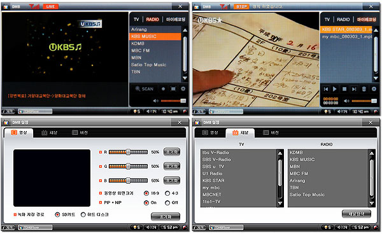Image resolution: width=382 pixels, height=234 pixels.
Task: Open settings gear in the radio player
Action: click(183, 89)
